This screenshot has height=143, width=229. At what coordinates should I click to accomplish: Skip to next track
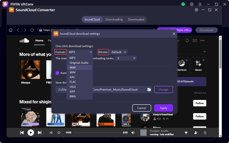(40, 132)
